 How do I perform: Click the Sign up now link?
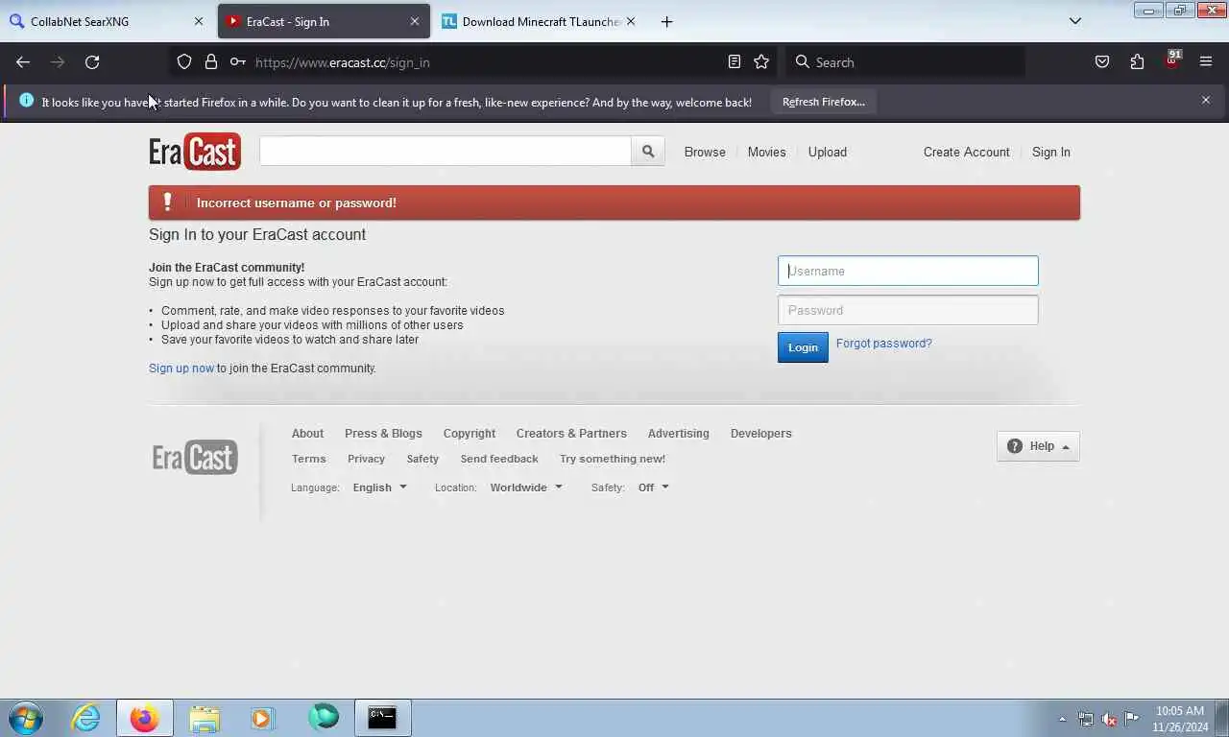point(181,368)
